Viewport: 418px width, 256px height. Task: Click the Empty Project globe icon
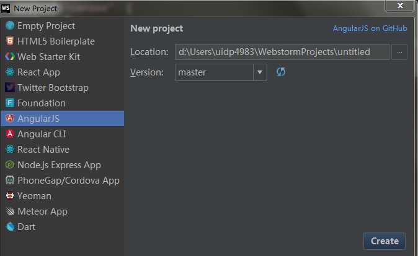coord(9,26)
